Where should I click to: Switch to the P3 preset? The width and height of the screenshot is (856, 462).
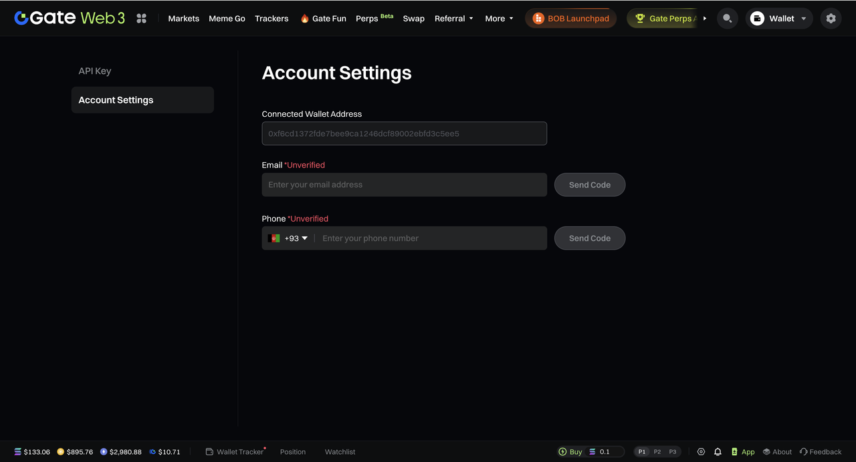[673, 452]
